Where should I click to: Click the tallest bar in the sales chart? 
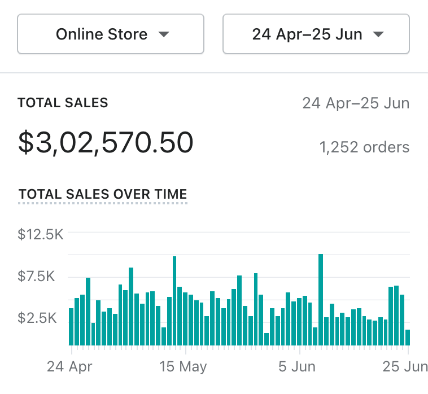point(321,299)
